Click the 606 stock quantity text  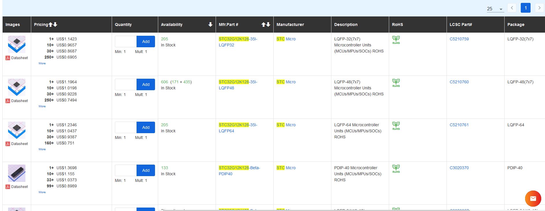click(x=164, y=82)
